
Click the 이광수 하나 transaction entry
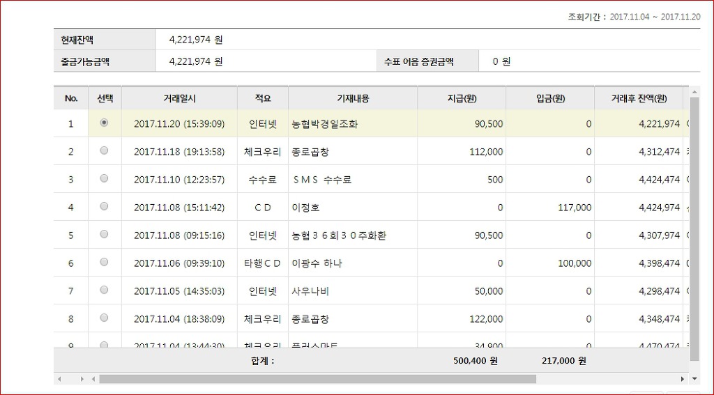[317, 263]
